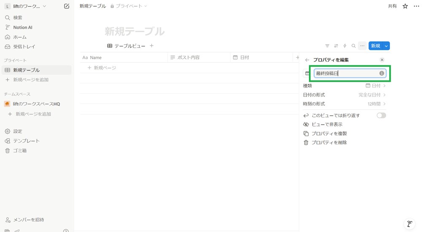Open the 時刻の形式 time format option
The width and height of the screenshot is (422, 232).
(344, 104)
